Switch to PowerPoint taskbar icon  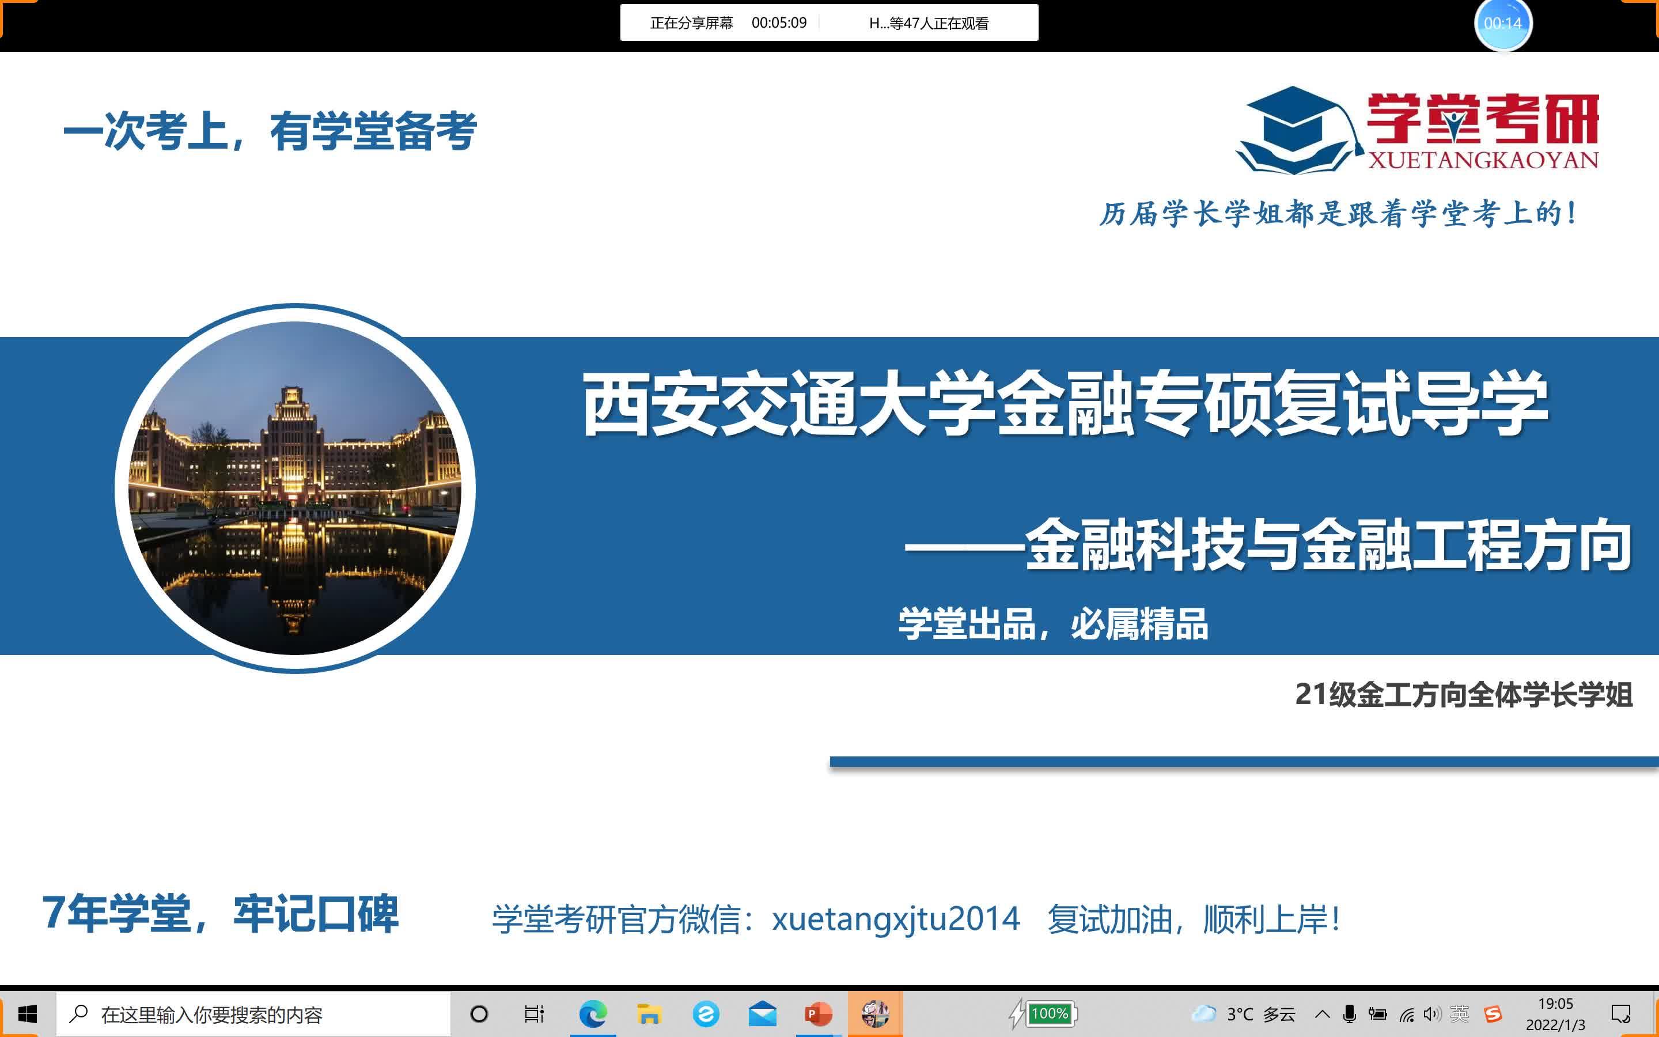click(819, 1014)
